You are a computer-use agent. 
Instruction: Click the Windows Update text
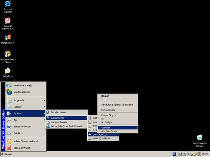tap(22, 92)
